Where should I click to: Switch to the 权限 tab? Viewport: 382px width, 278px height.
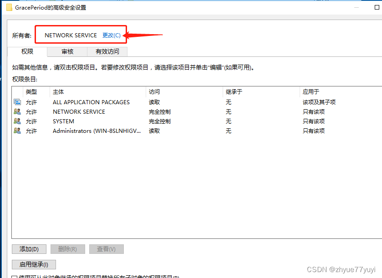(x=27, y=51)
